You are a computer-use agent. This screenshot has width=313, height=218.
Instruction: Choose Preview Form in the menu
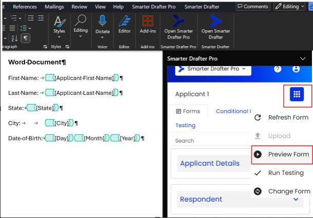pyautogui.click(x=282, y=154)
